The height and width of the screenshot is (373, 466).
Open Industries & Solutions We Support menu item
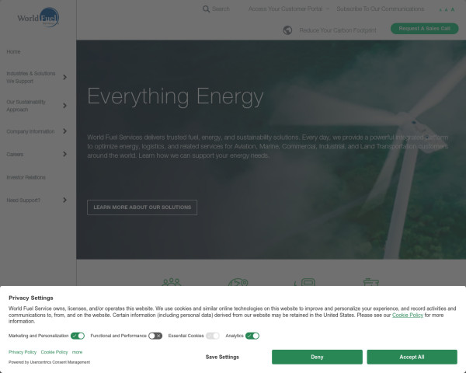(x=31, y=78)
